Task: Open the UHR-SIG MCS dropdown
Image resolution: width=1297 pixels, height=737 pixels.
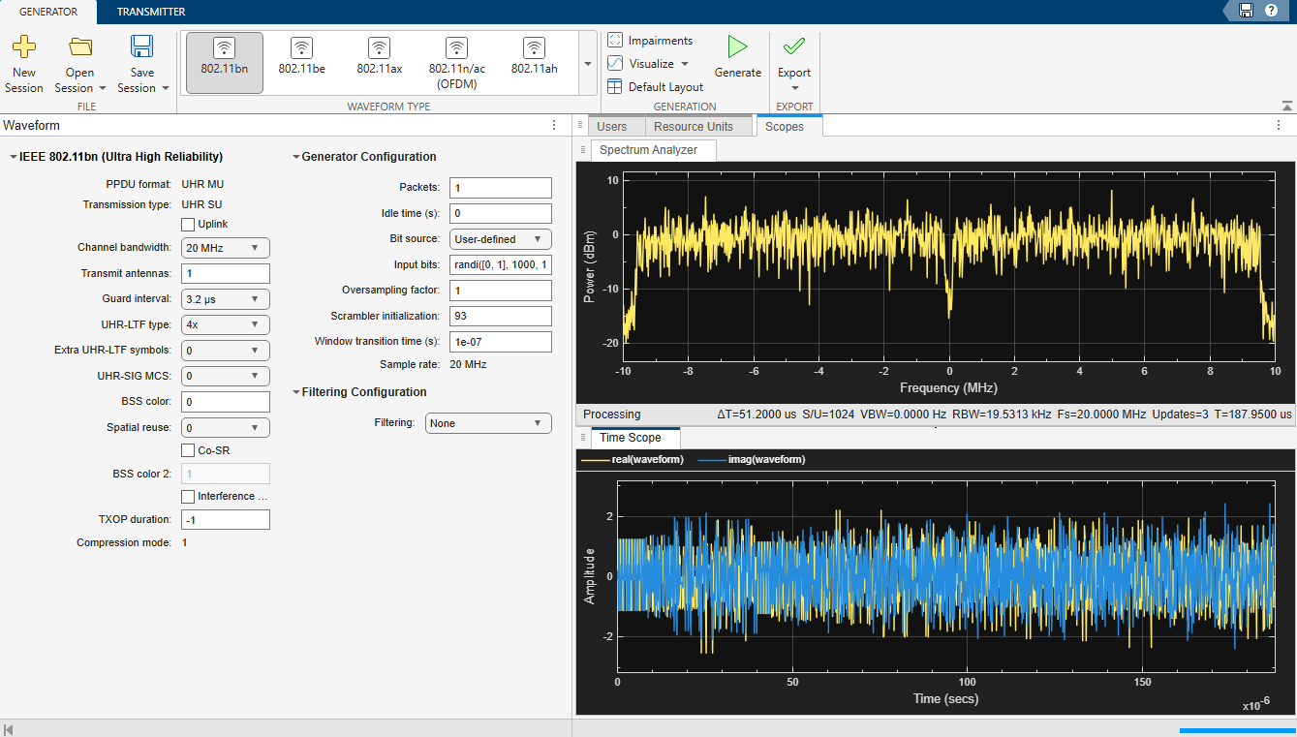Action: click(226, 376)
